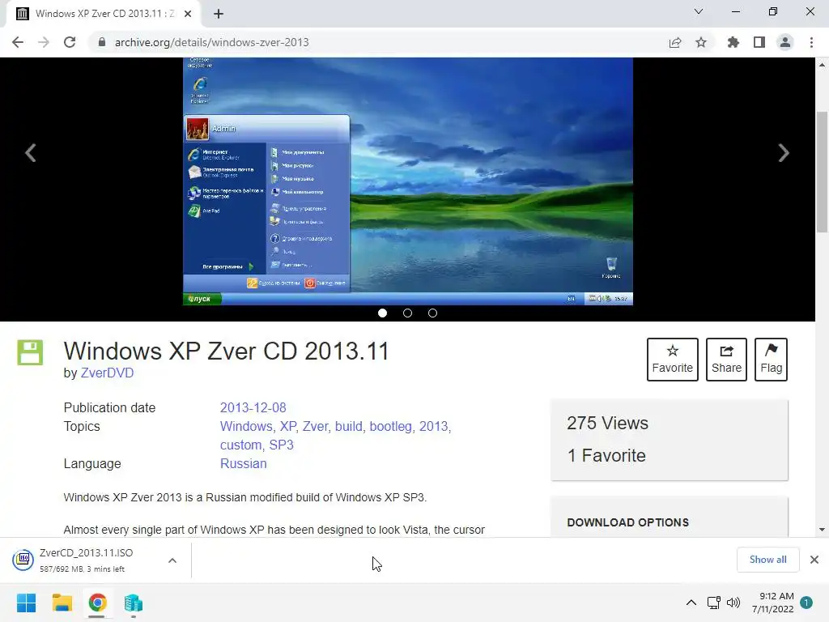
Task: Open the custom topic link
Action: tap(240, 445)
